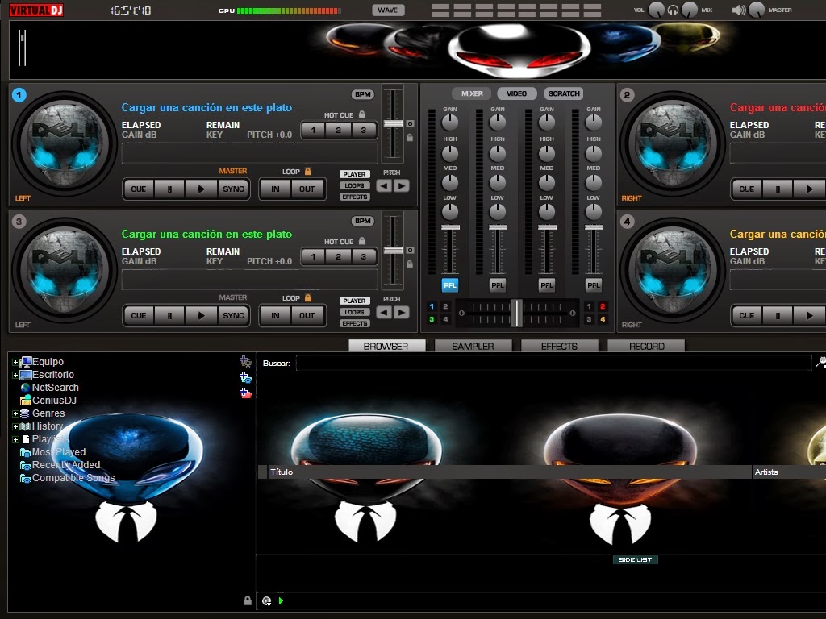826x619 pixels.
Task: Trigger Hot Cue 1 on deck 1
Action: click(312, 130)
